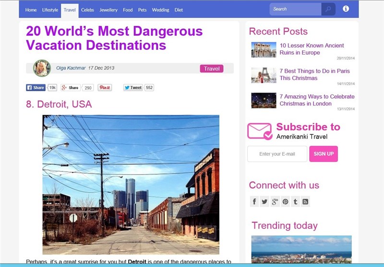The height and width of the screenshot is (267, 384).
Task: Open the RSS feed icon
Action: point(305,202)
